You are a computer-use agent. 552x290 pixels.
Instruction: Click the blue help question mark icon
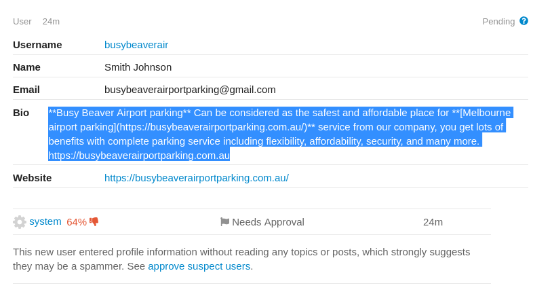(x=524, y=21)
